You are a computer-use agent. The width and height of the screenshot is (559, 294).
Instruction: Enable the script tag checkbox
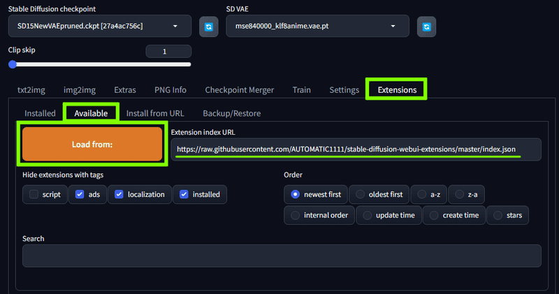point(34,194)
